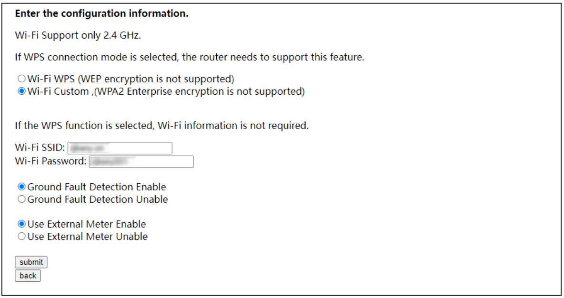Click the 'Ground Fault Detection Enable' label text
This screenshot has height=298, width=564.
pos(97,187)
